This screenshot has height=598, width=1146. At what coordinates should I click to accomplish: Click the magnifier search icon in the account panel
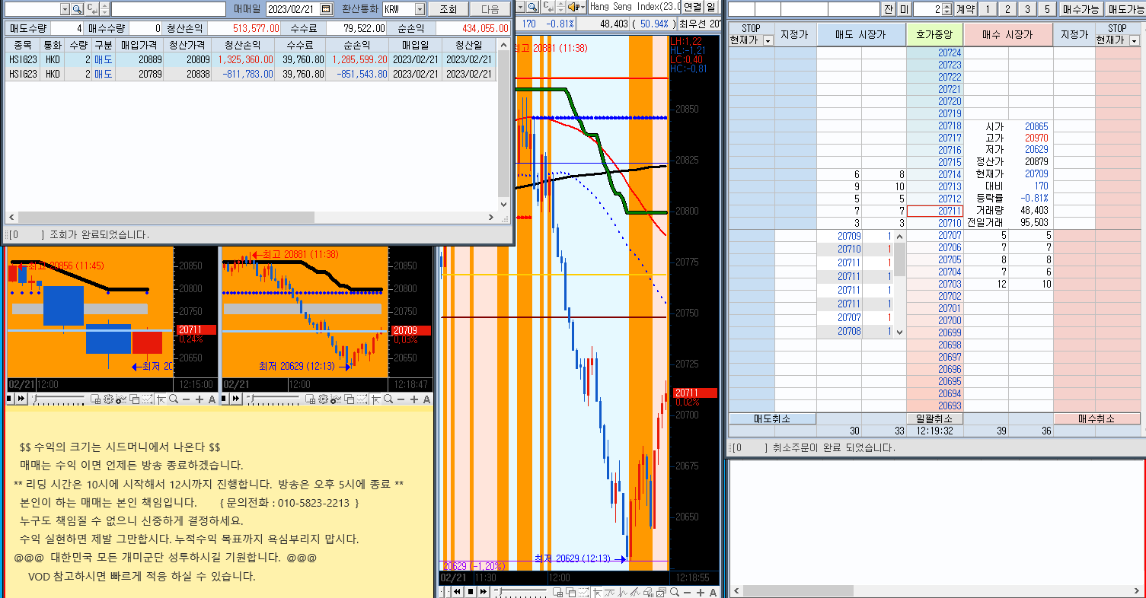click(77, 9)
